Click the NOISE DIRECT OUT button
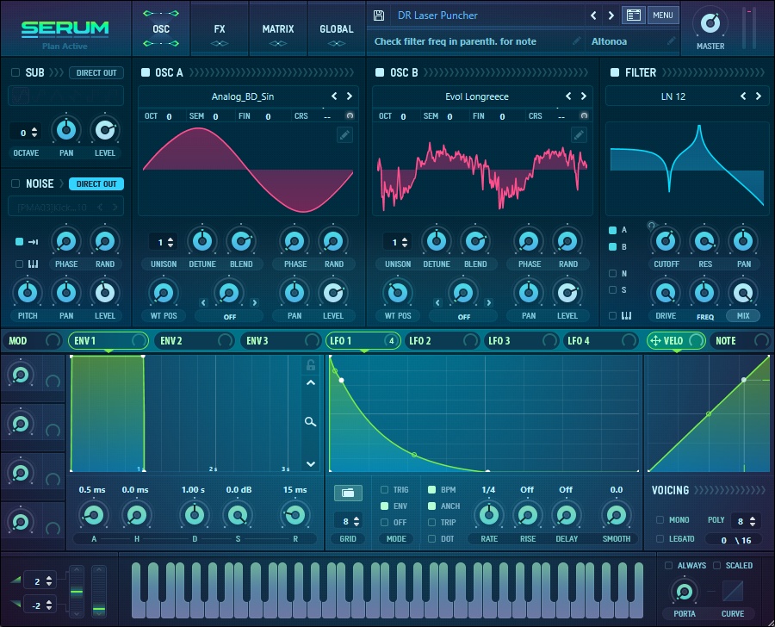This screenshot has height=627, width=775. pyautogui.click(x=96, y=183)
